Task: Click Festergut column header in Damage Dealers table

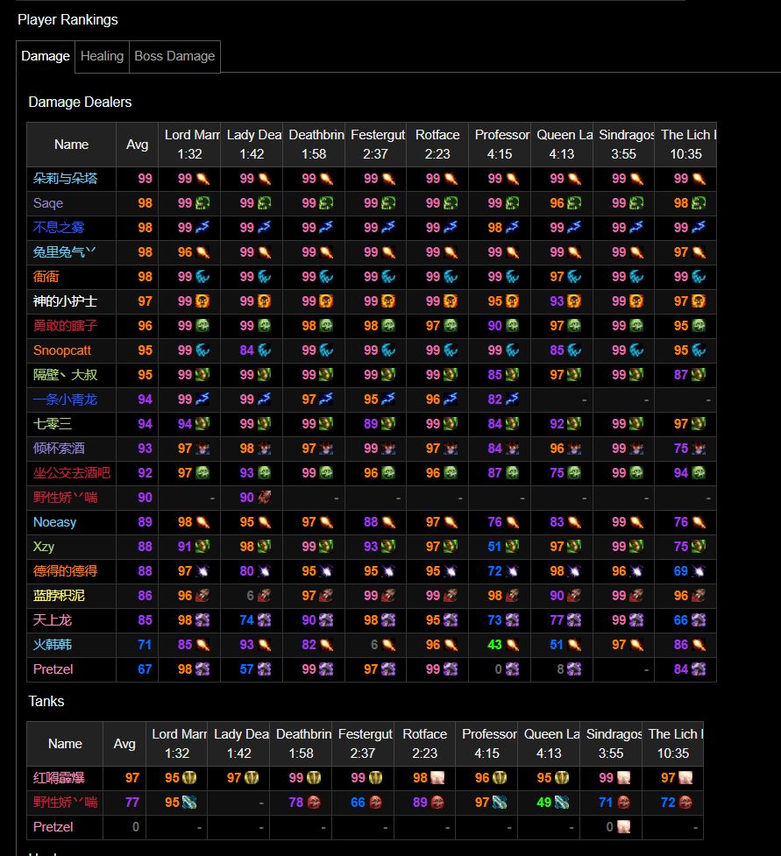Action: click(375, 144)
